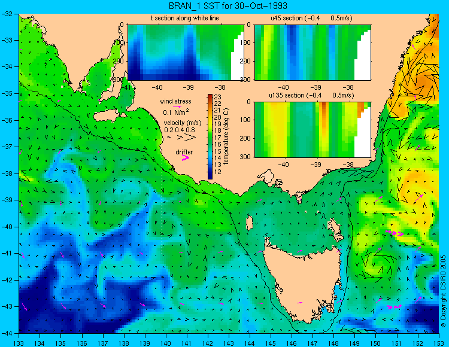Click the 'velocity (m/s)' legend label

[183, 123]
